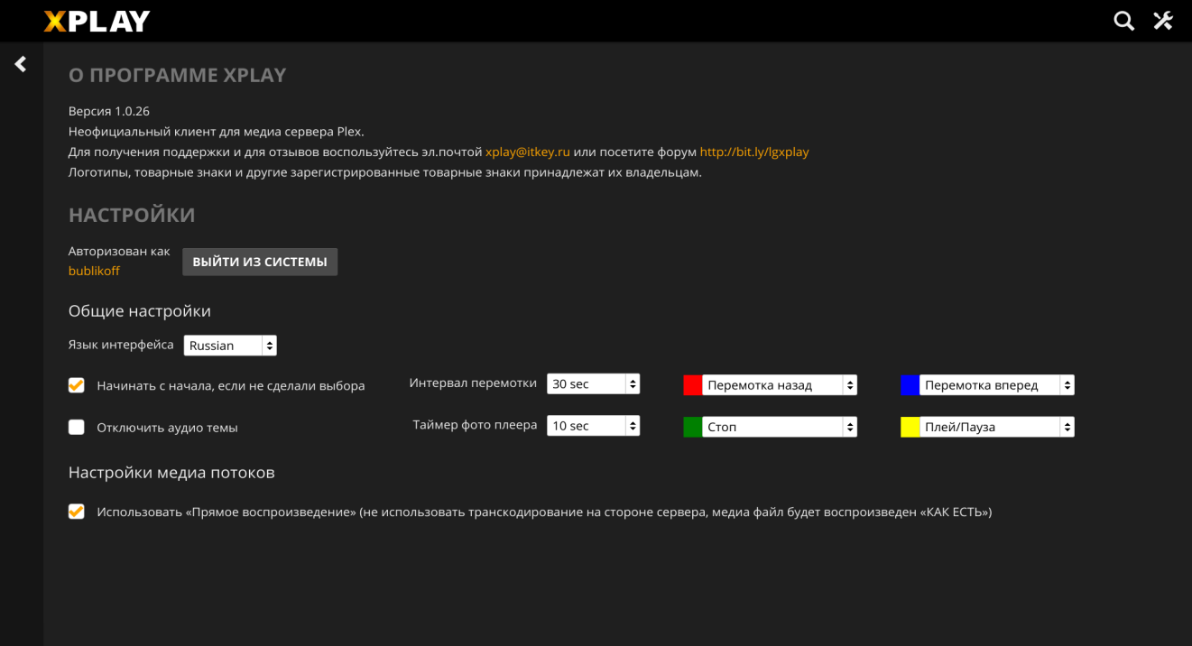Click the yellow color swatch

click(910, 427)
